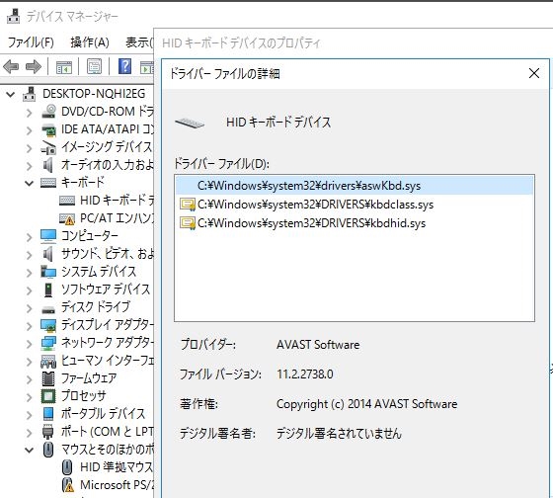Collapse the DESKTOP-NQHI2EG root node
This screenshot has width=553, height=498.
11,94
